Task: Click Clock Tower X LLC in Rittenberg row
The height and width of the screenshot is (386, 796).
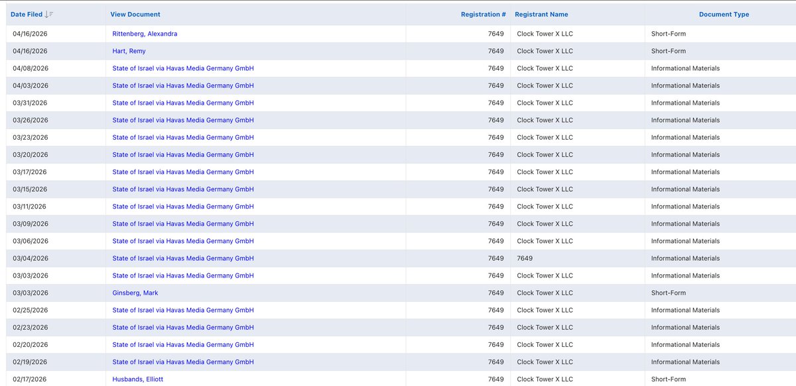Action: pyautogui.click(x=545, y=34)
